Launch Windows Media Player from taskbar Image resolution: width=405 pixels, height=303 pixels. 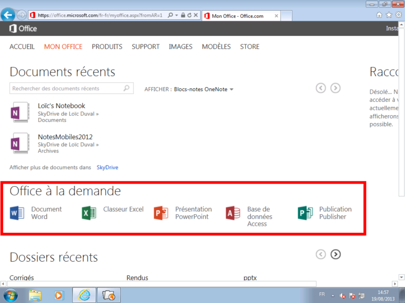point(58,296)
